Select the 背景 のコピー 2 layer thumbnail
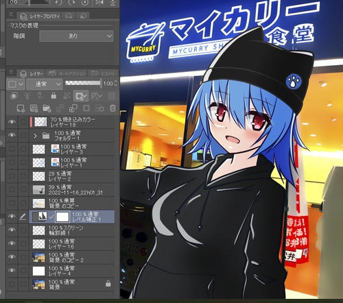This screenshot has width=343, height=303. (38, 258)
